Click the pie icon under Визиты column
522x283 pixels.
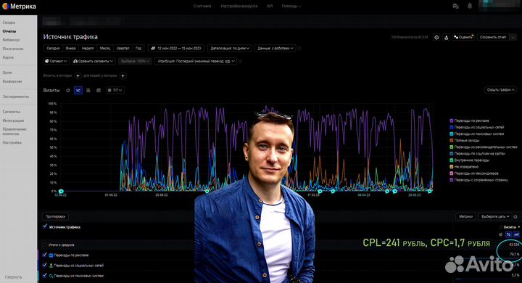coord(501,234)
